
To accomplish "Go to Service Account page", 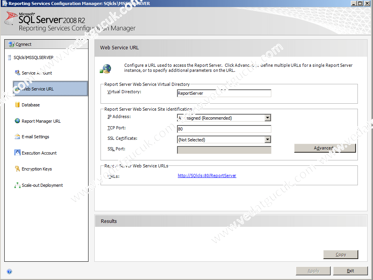I will pos(36,73).
